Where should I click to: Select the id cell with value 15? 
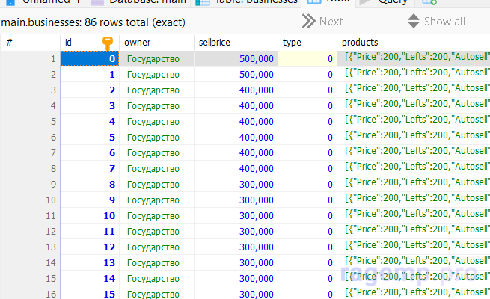(90, 294)
